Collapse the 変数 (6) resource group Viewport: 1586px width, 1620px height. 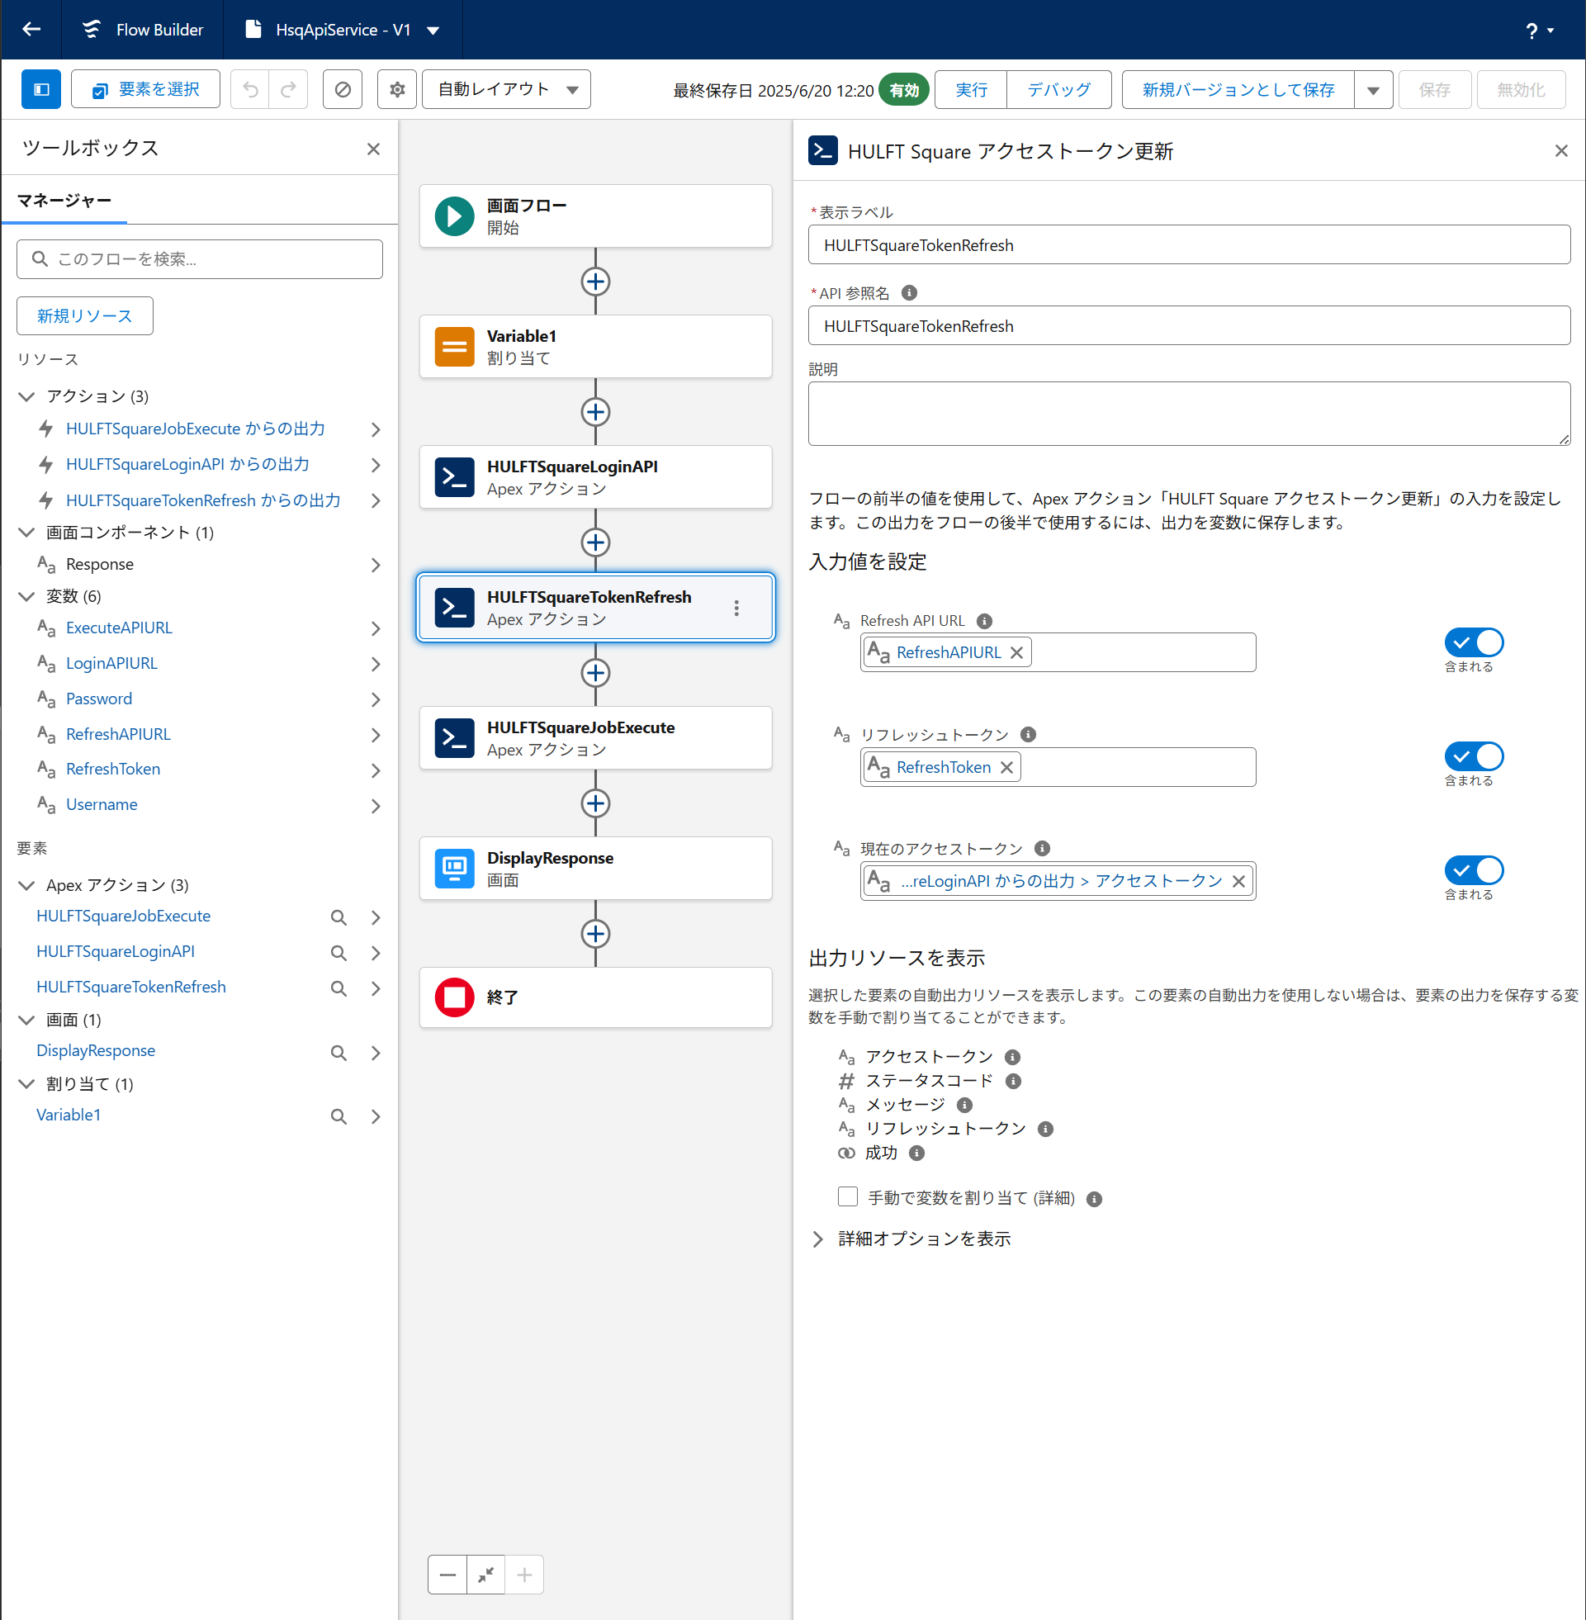(x=26, y=596)
